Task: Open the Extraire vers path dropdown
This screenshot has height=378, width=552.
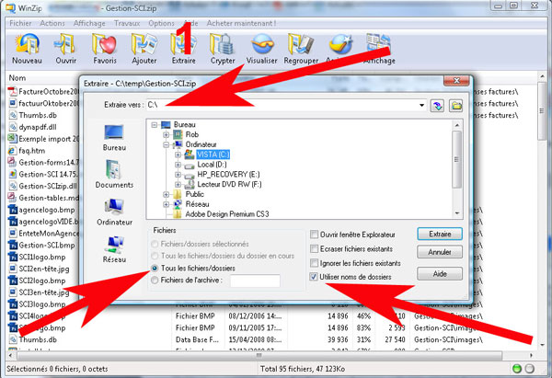Action: [x=421, y=105]
